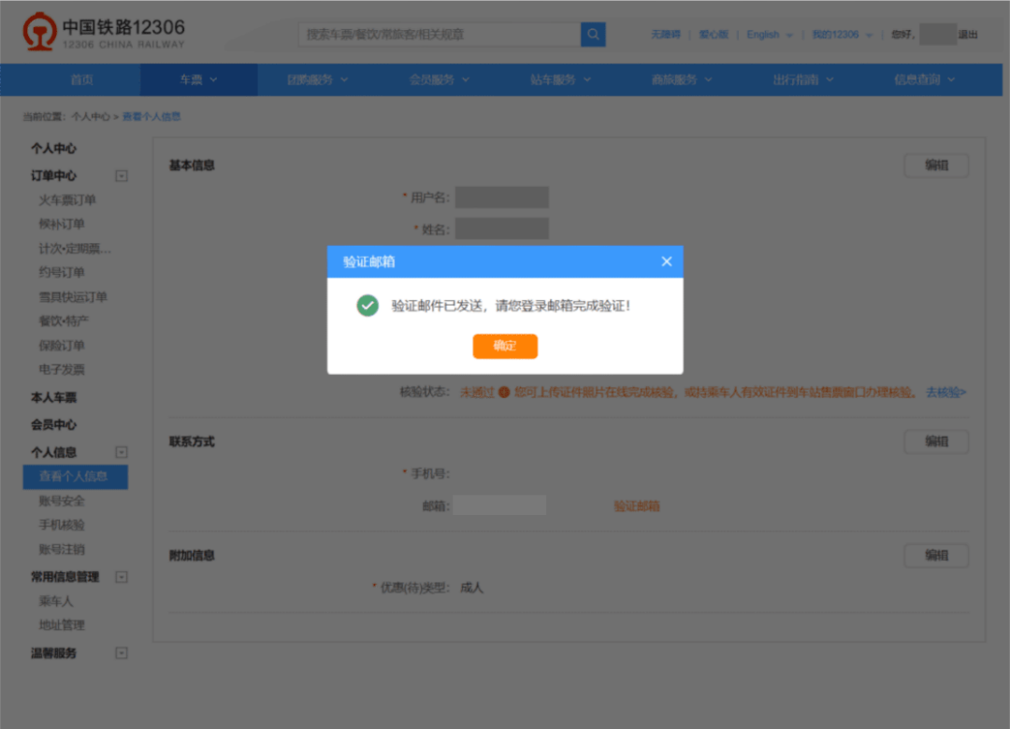Screen dimensions: 1010x729
Task: Click the 去核验 link
Action: (x=945, y=393)
